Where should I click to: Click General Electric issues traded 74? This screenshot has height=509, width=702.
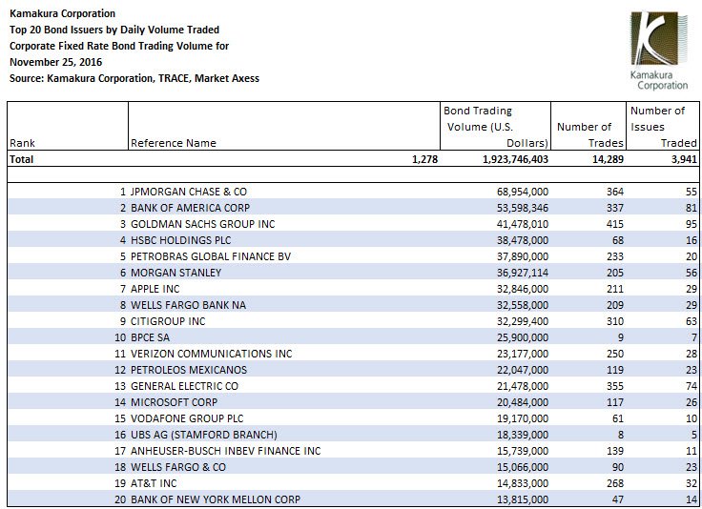pos(692,386)
